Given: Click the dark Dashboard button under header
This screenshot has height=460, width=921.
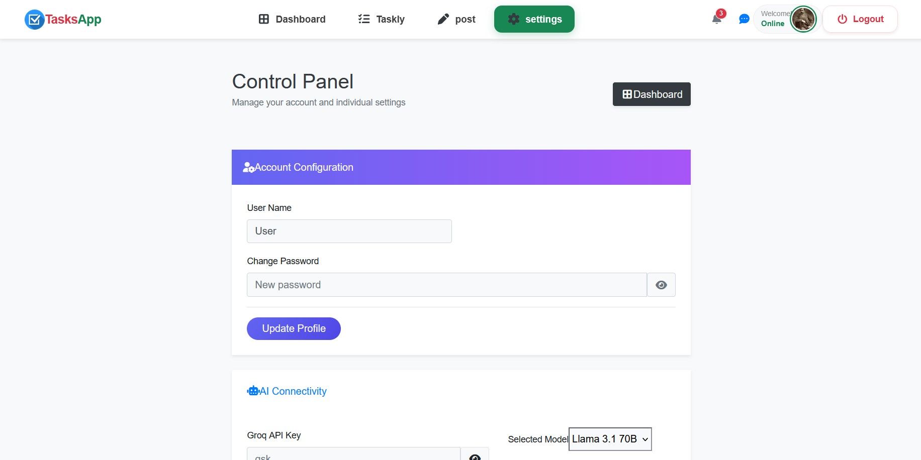Looking at the screenshot, I should click(x=652, y=94).
